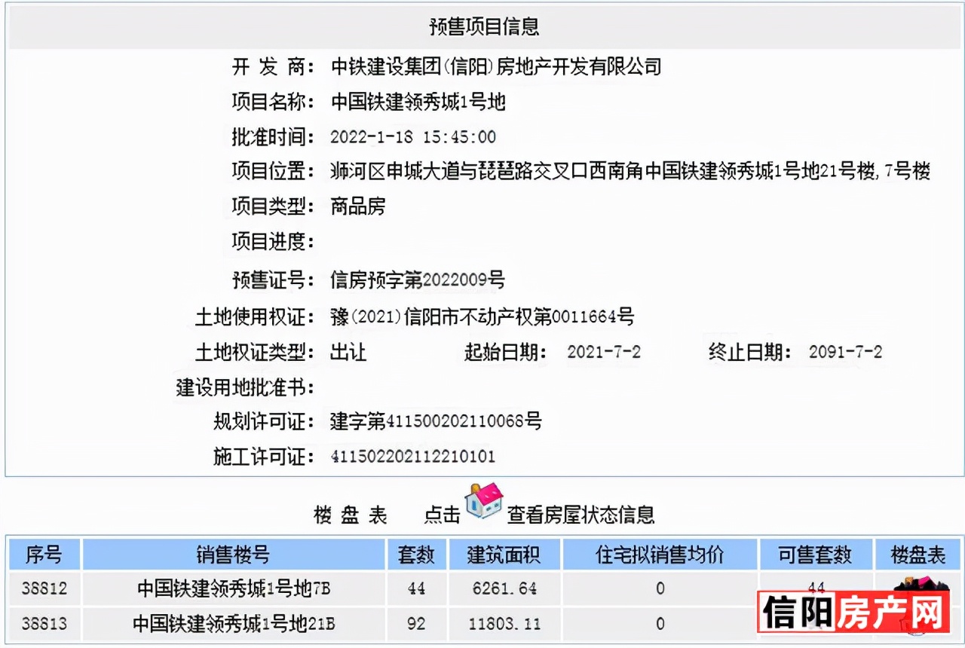The height and width of the screenshot is (648, 965).
Task: Click the 土地使用权证 label
Action: coord(255,316)
